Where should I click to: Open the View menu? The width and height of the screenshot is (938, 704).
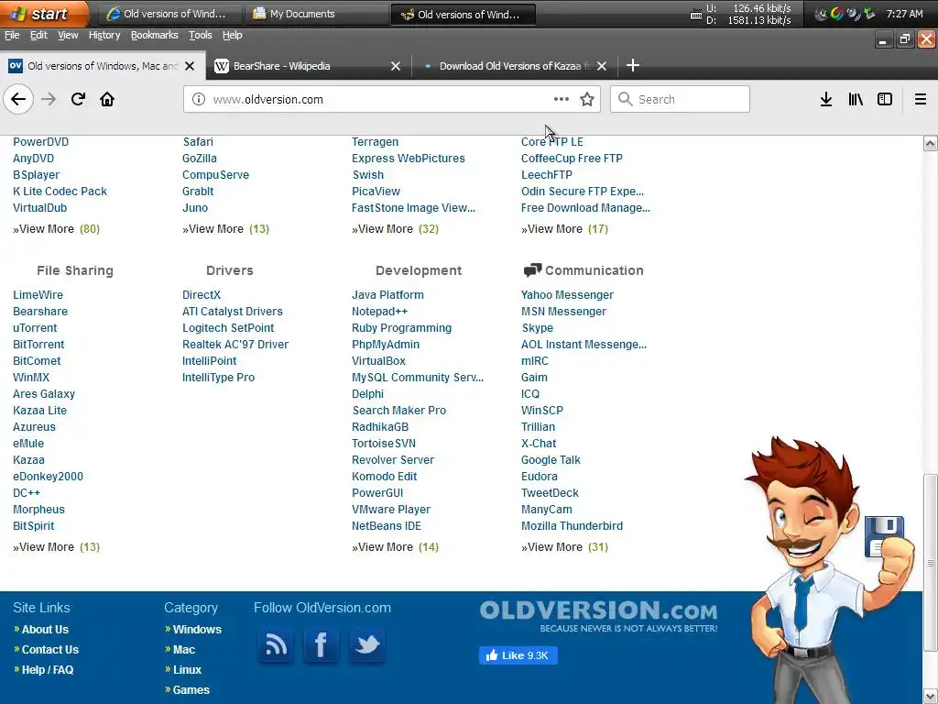click(x=68, y=36)
